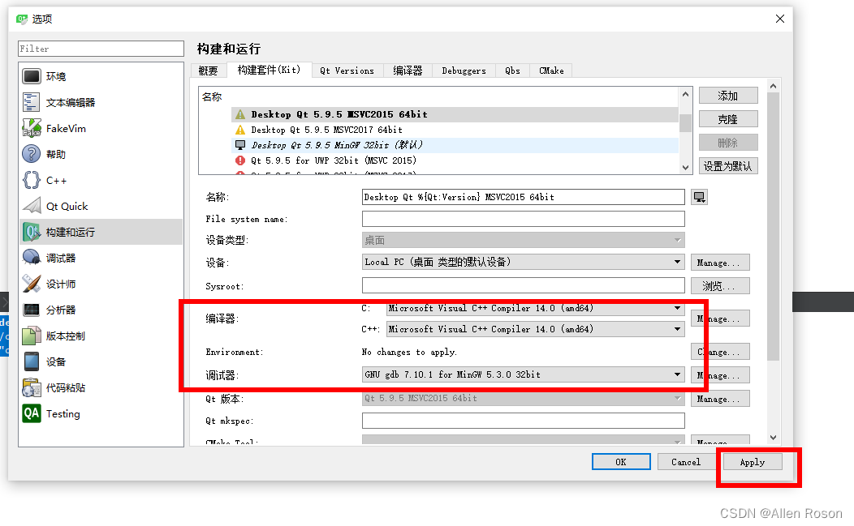Switch to the CMake tab
Image resolution: width=854 pixels, height=526 pixels.
click(550, 71)
